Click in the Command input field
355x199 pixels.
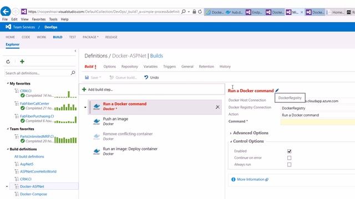coord(318,122)
